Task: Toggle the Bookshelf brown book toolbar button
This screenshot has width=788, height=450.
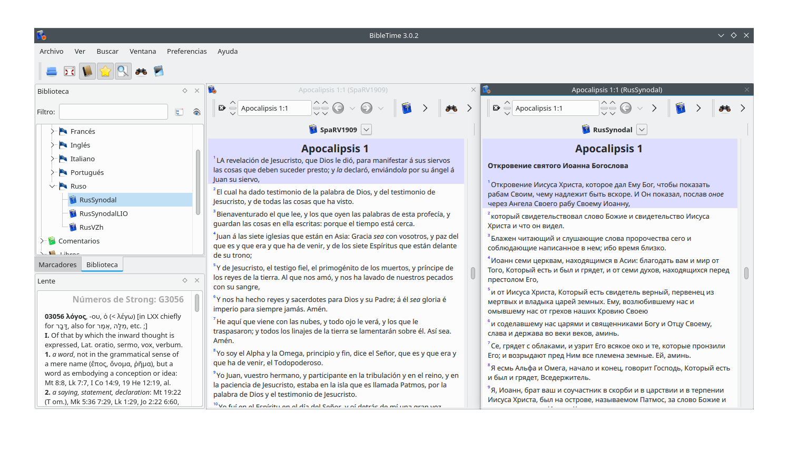Action: (87, 71)
